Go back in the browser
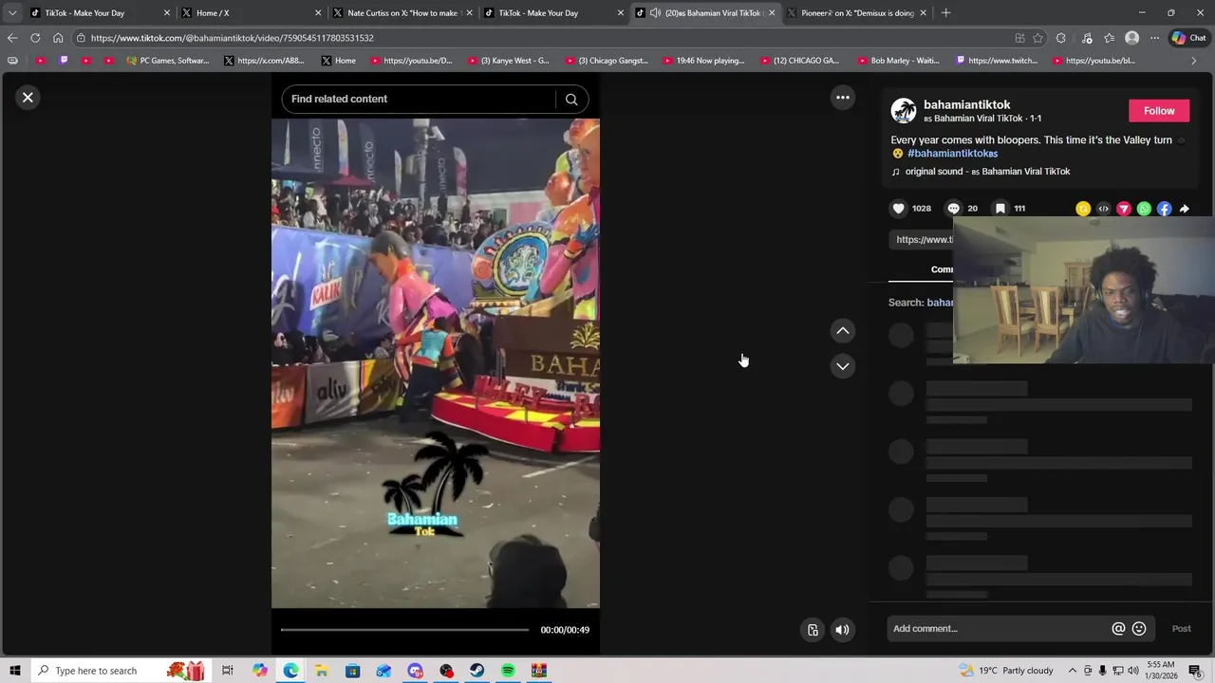This screenshot has height=683, width=1215. pos(12,38)
